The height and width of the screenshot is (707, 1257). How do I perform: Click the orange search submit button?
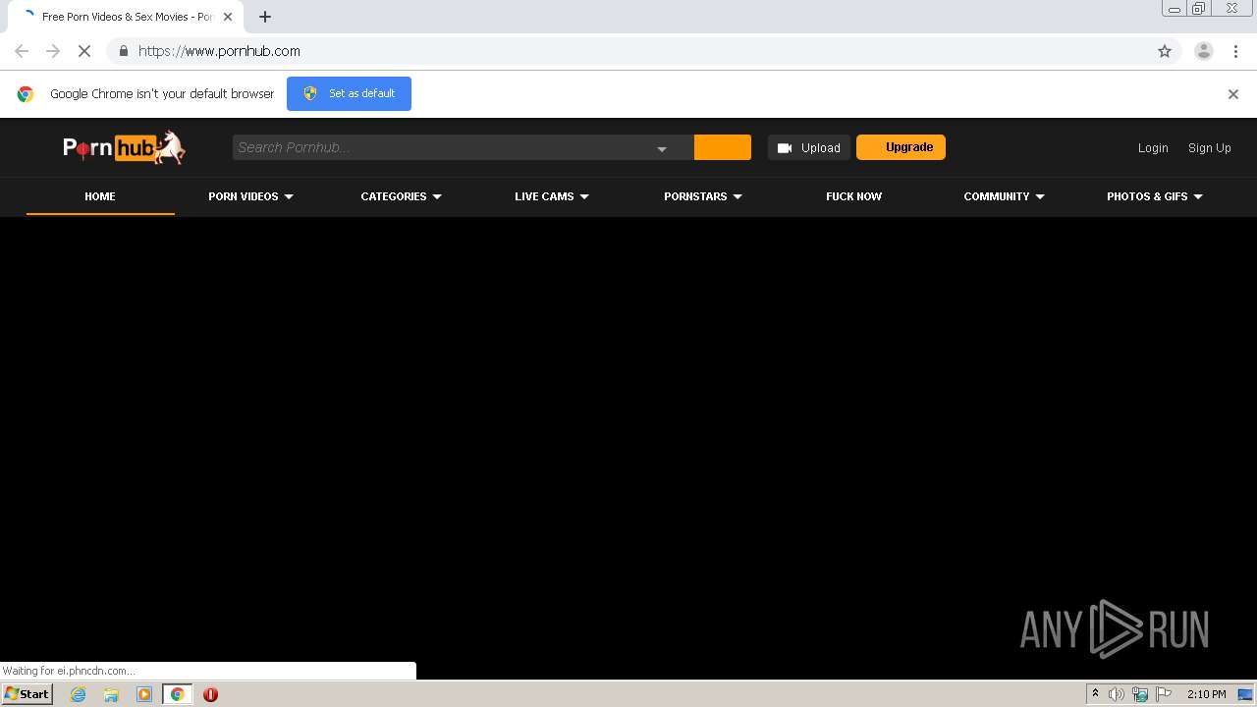(723, 147)
